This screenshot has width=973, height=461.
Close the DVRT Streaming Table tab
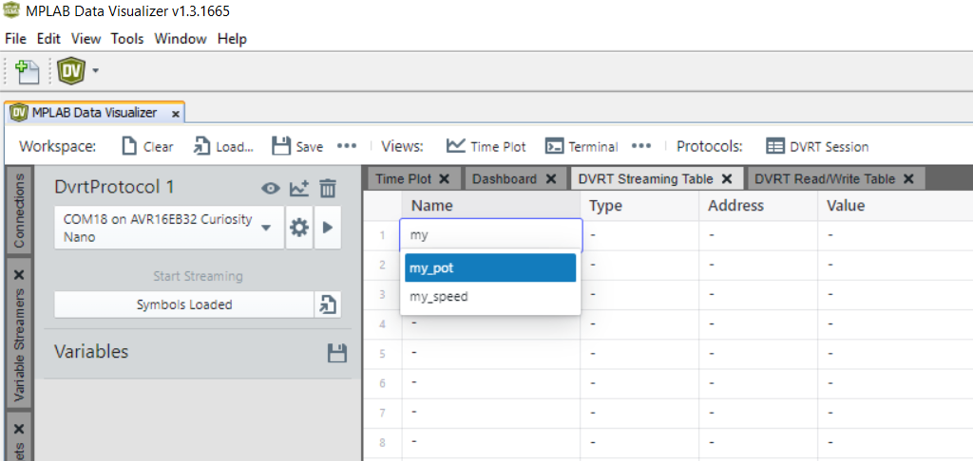click(x=727, y=178)
